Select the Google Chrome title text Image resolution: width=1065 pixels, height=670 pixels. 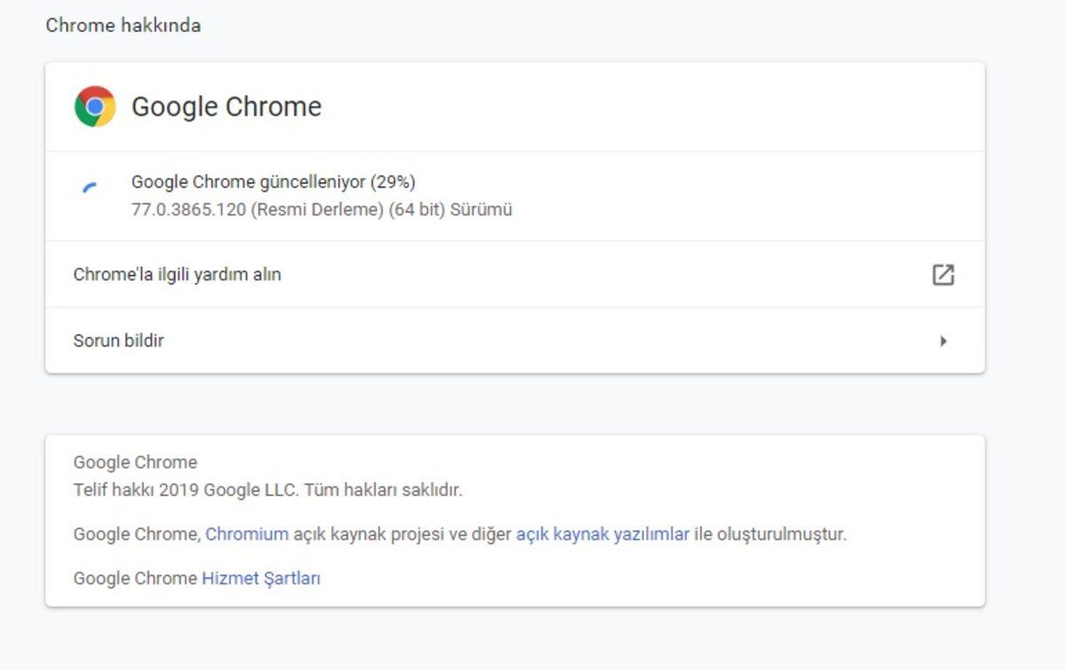(x=226, y=106)
